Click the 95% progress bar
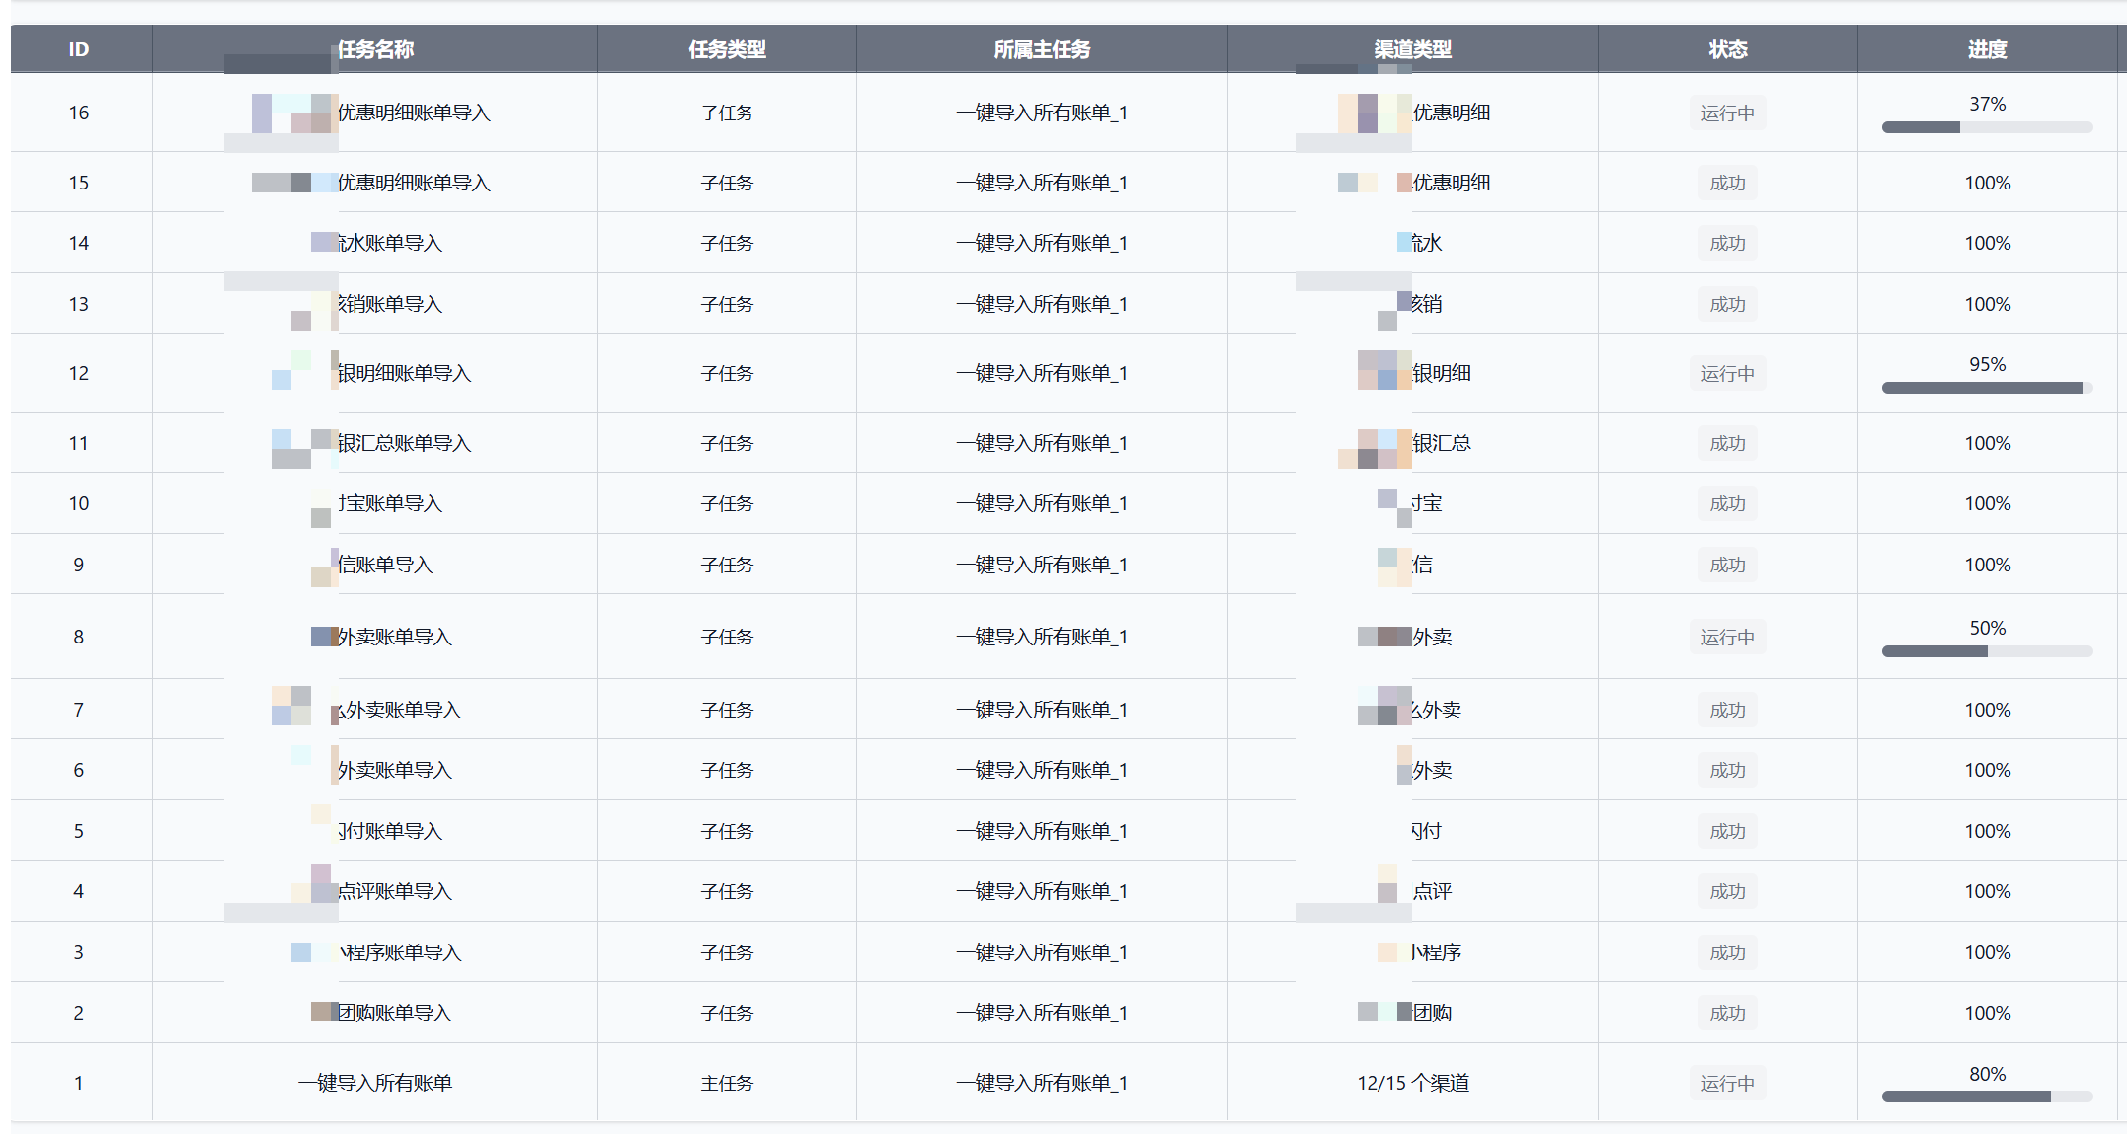 coord(1987,388)
